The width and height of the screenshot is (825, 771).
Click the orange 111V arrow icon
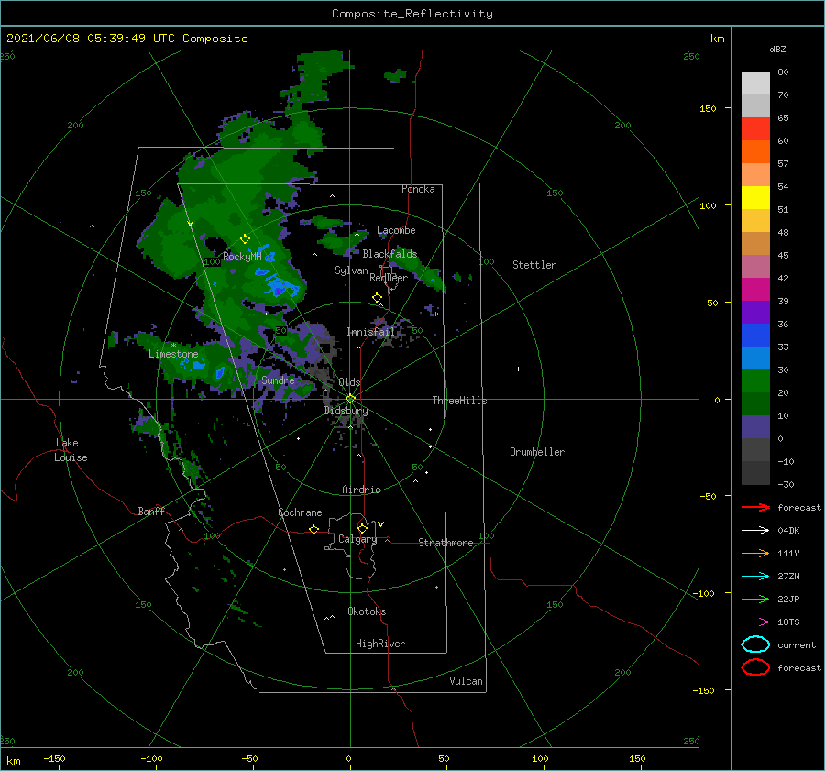pyautogui.click(x=755, y=553)
